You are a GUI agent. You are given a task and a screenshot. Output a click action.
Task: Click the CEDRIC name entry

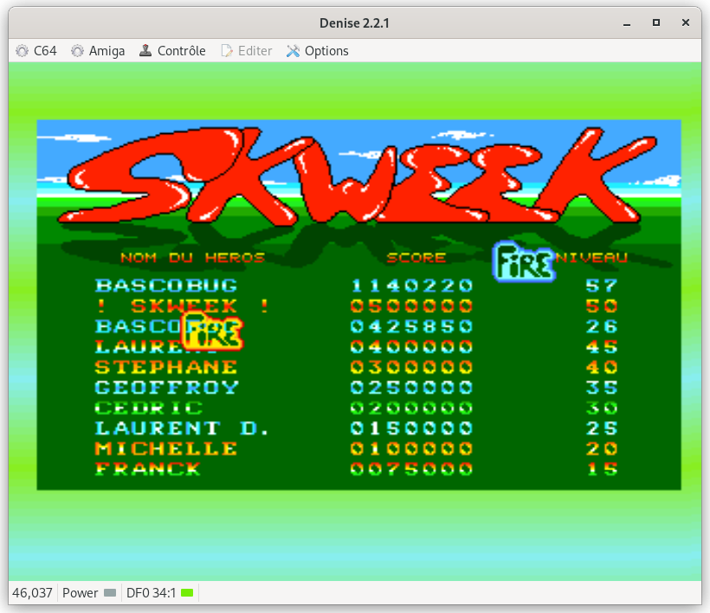(x=149, y=408)
